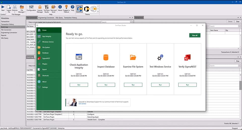Open Import File in the ribbon
This screenshot has height=130, width=242.
click(x=9, y=9)
